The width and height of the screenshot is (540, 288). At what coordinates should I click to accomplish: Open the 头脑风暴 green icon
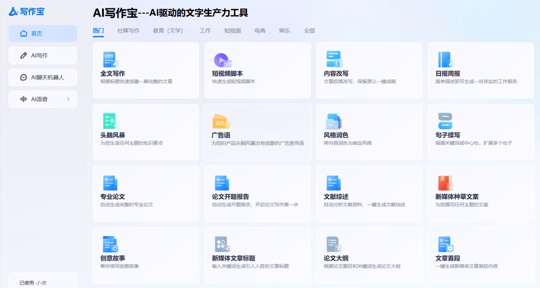(110, 121)
